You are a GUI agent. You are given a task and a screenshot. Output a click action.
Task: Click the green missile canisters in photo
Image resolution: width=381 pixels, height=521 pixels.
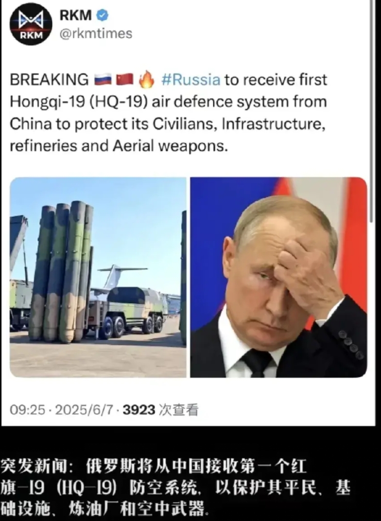tap(61, 272)
